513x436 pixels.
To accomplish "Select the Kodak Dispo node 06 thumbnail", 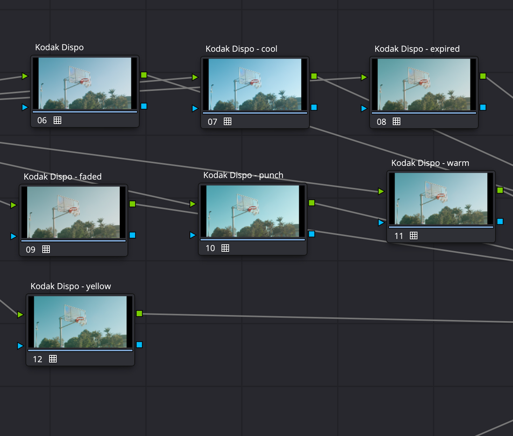I will pos(85,83).
